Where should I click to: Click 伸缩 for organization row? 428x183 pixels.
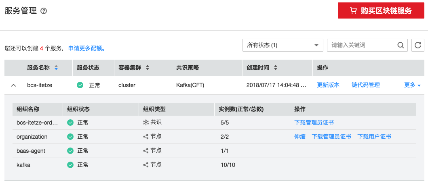(x=299, y=137)
